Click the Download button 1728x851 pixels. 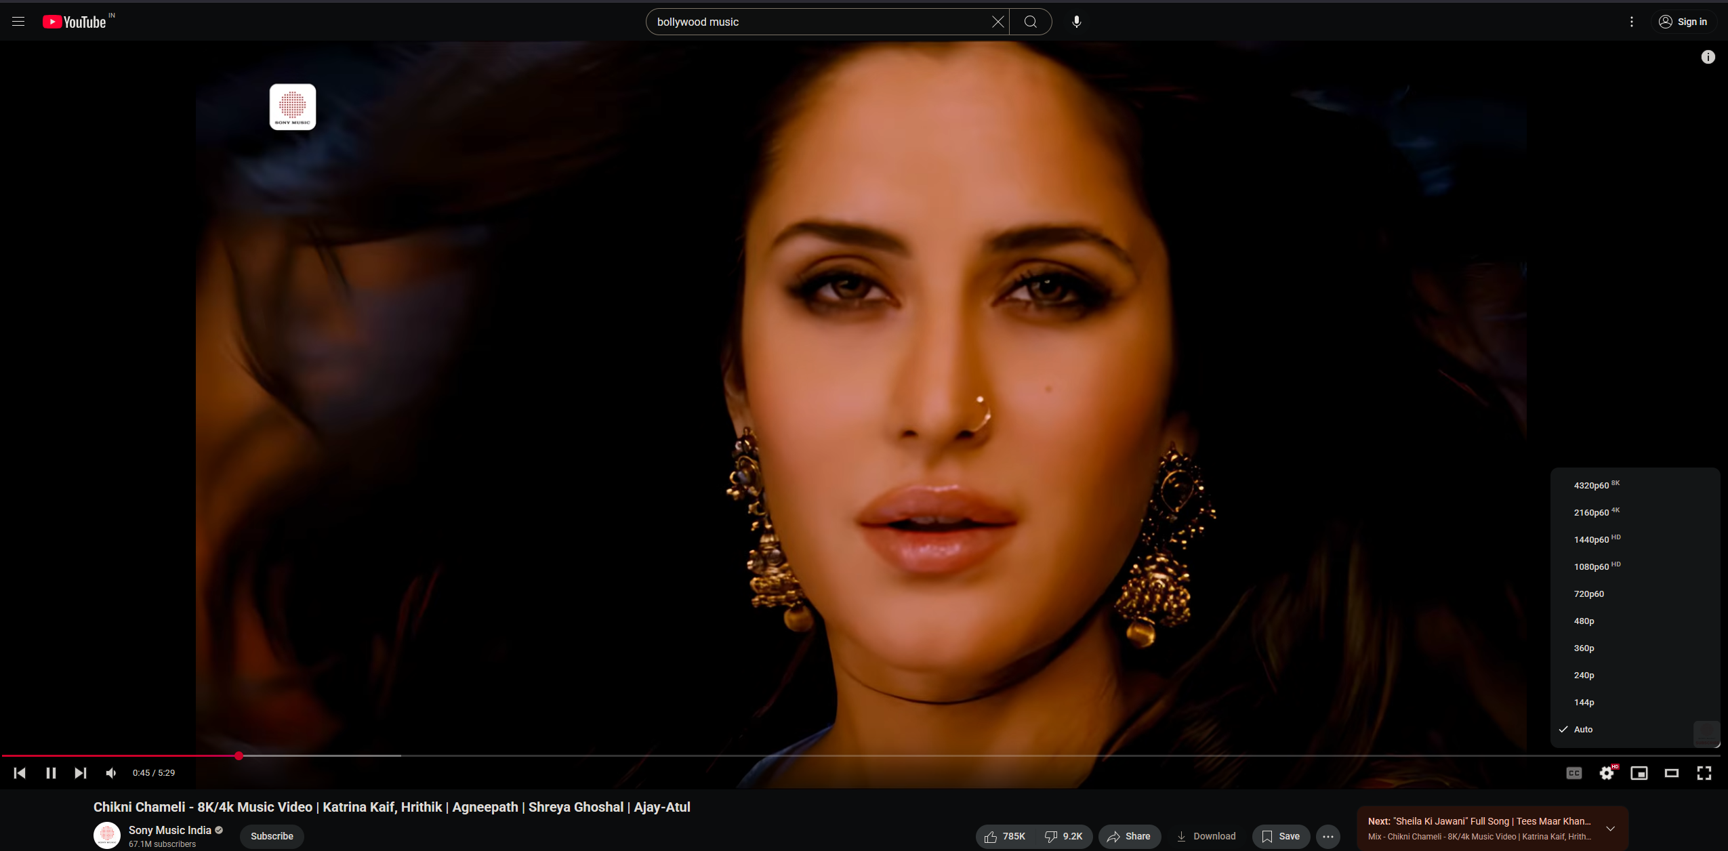click(1206, 836)
